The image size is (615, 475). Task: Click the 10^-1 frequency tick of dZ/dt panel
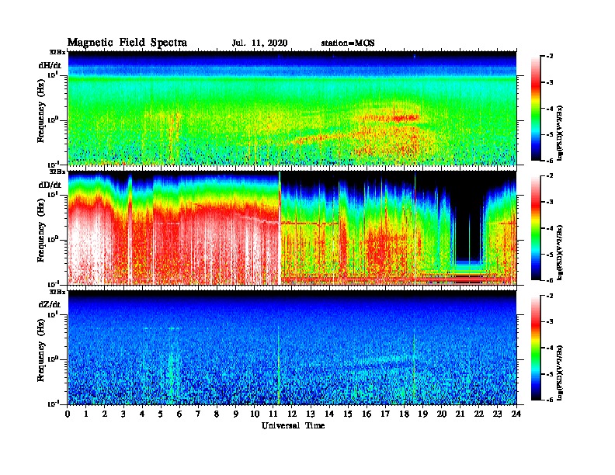(x=52, y=404)
